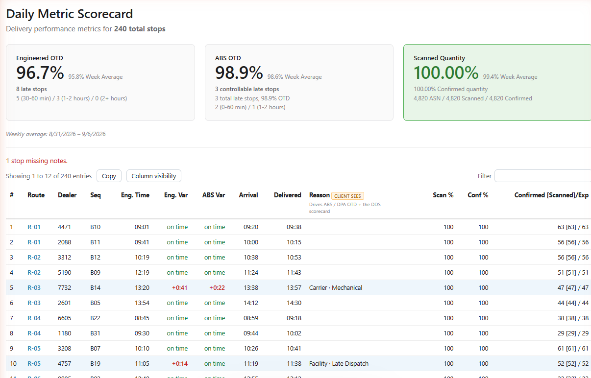Focus the Filter input field
591x378 pixels.
(x=542, y=176)
